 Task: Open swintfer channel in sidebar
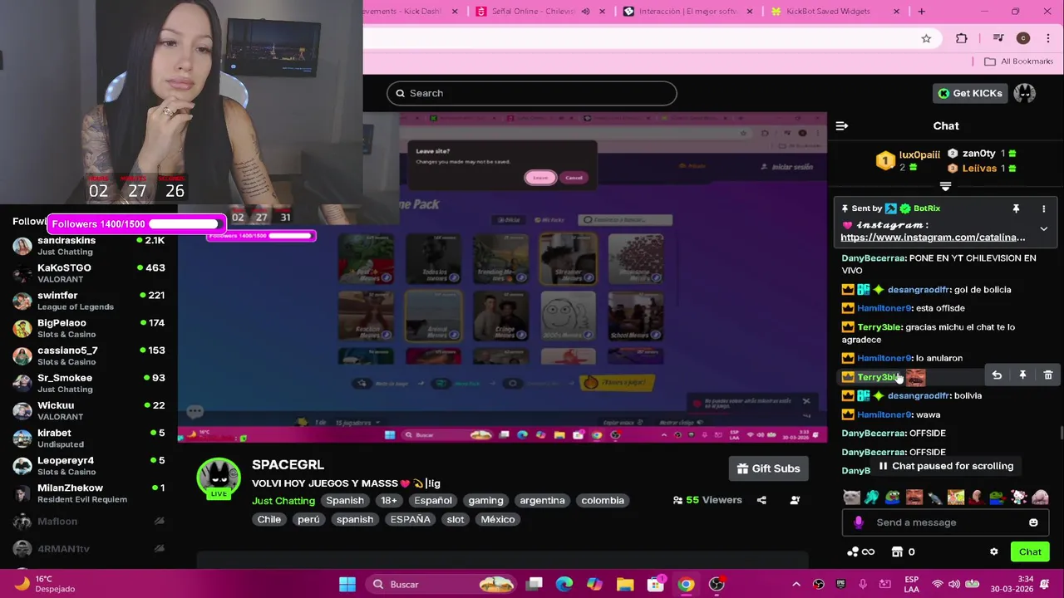pos(88,301)
